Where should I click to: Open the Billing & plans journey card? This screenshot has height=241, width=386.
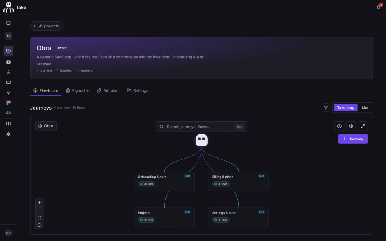(239, 182)
